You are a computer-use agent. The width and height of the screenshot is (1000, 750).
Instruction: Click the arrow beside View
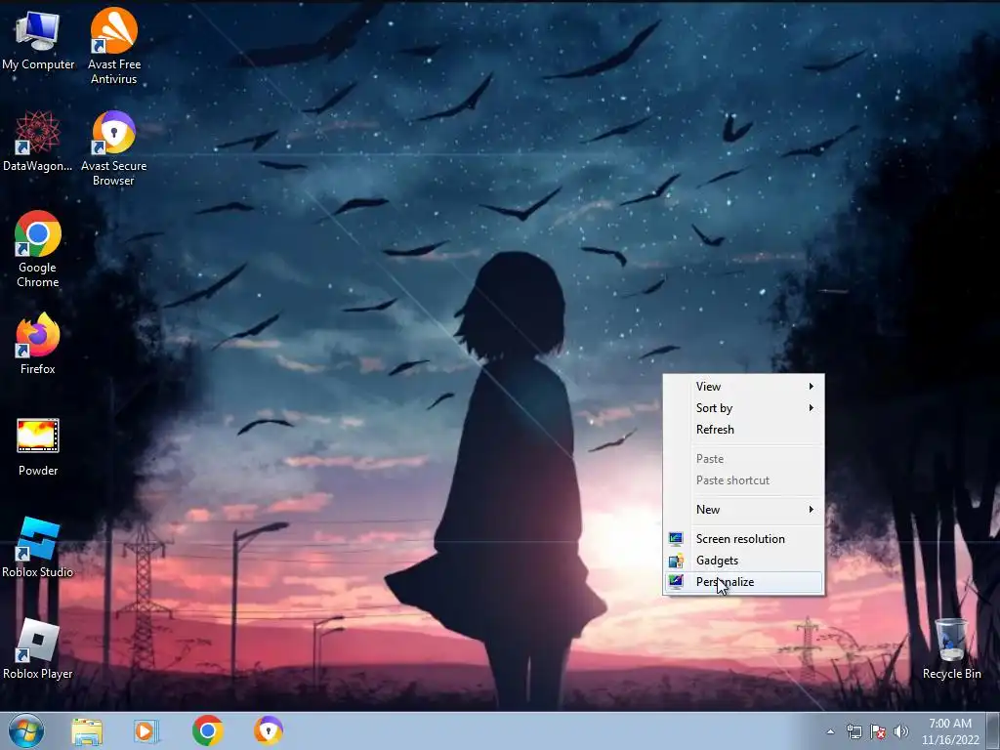(x=812, y=387)
